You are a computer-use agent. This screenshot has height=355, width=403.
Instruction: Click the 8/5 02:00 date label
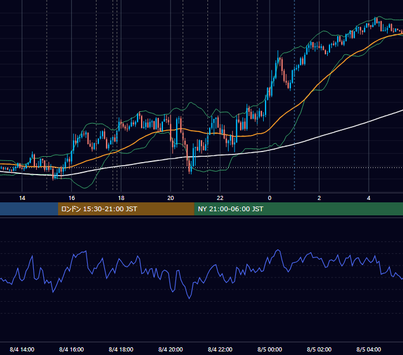point(319,349)
